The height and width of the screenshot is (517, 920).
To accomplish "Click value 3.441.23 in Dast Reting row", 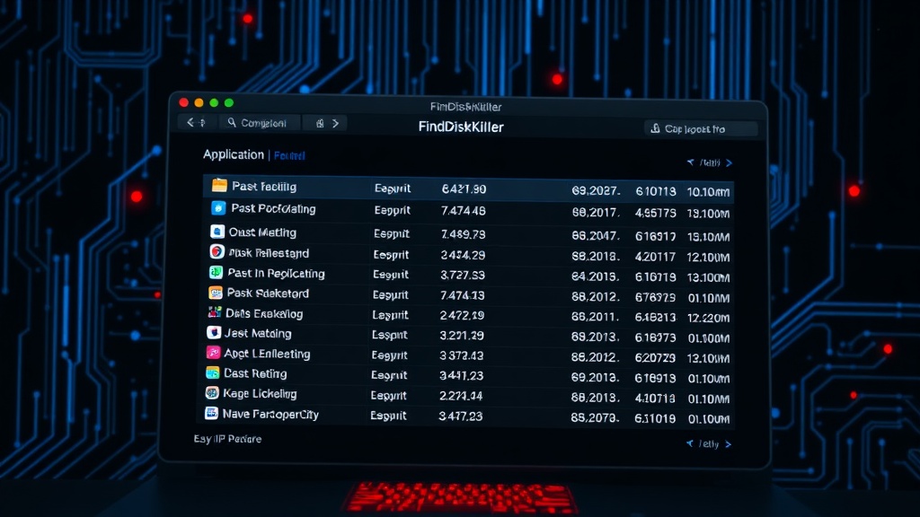I will point(461,376).
